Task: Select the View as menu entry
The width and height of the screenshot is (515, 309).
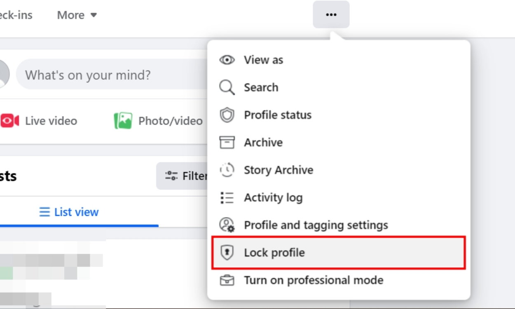Action: click(x=263, y=59)
